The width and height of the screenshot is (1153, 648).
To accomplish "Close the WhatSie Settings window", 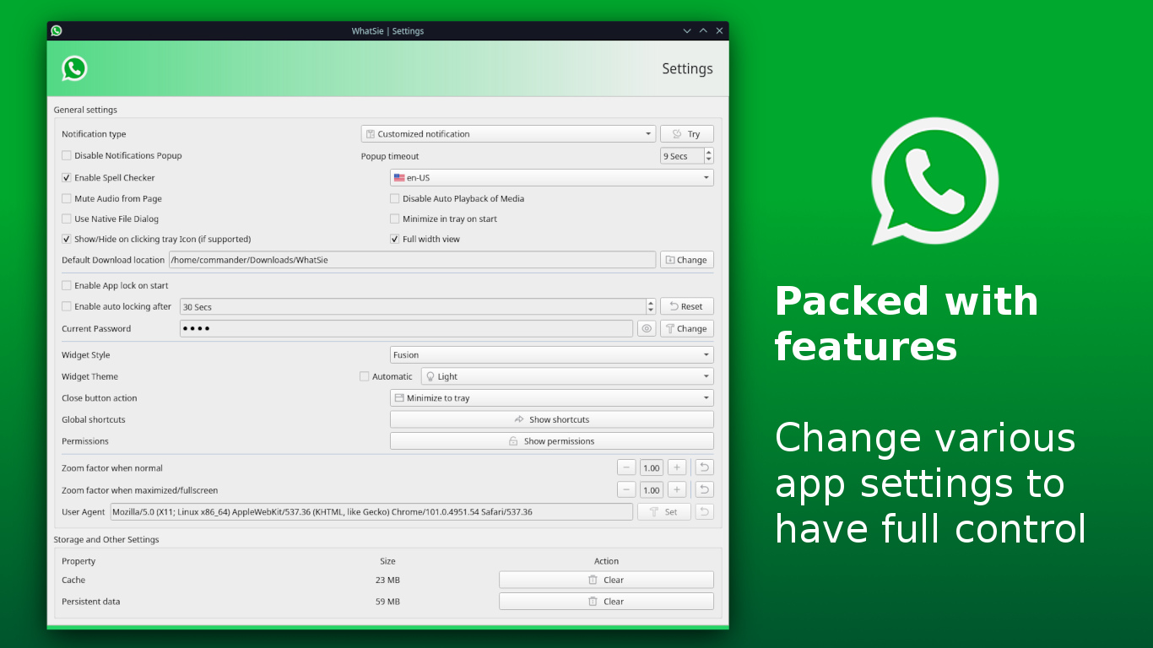I will [x=719, y=30].
